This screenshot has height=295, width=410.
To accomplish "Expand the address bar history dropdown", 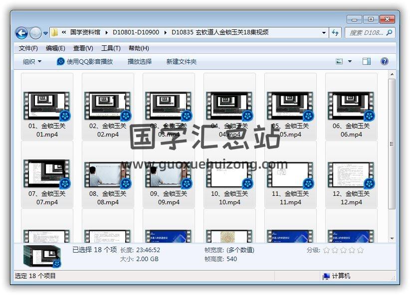I will coord(324,33).
